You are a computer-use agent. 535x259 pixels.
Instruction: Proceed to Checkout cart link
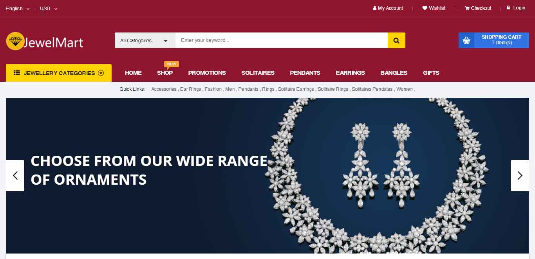point(478,8)
